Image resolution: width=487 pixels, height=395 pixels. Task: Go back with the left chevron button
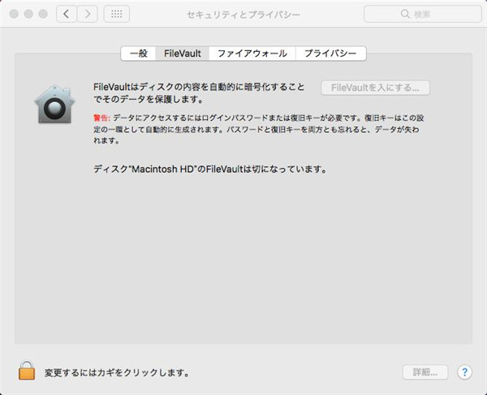pyautogui.click(x=67, y=14)
